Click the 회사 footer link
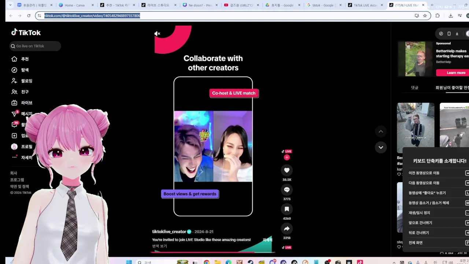 pyautogui.click(x=14, y=173)
